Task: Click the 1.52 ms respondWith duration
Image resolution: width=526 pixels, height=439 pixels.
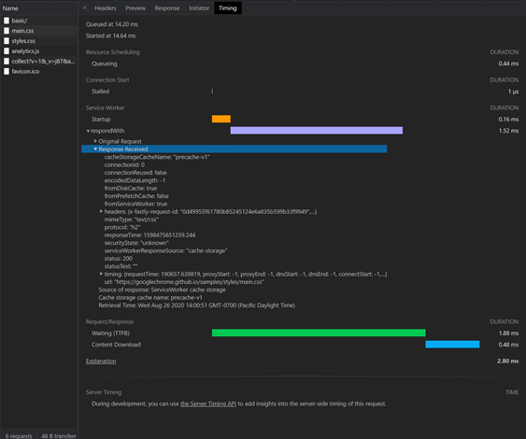Action: 508,131
